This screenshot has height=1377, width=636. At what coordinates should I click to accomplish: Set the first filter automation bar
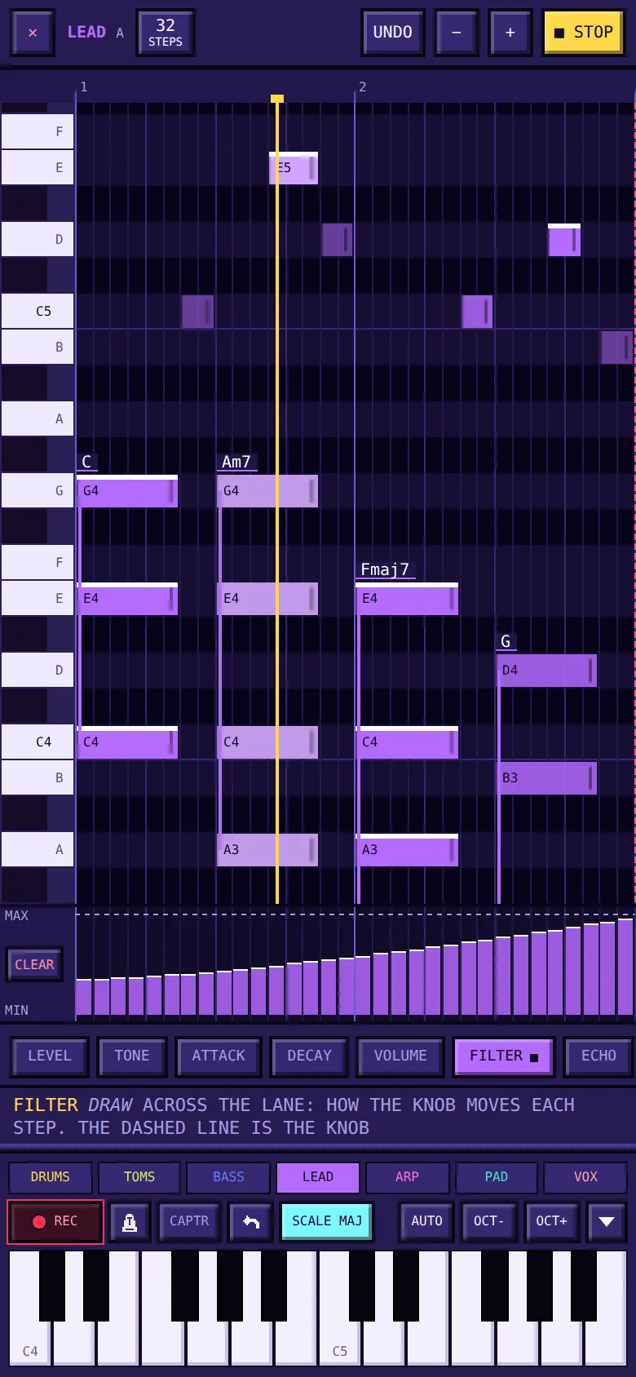[x=84, y=997]
